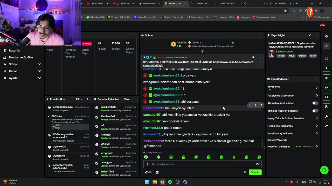Click İzleyici Yönlendir option
The image size is (332, 186).
[x=277, y=140]
